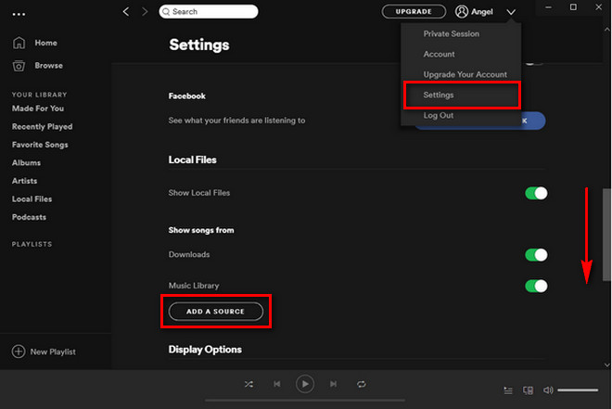Click the Facebook section heading
Screen dimensions: 612x409
(x=187, y=96)
